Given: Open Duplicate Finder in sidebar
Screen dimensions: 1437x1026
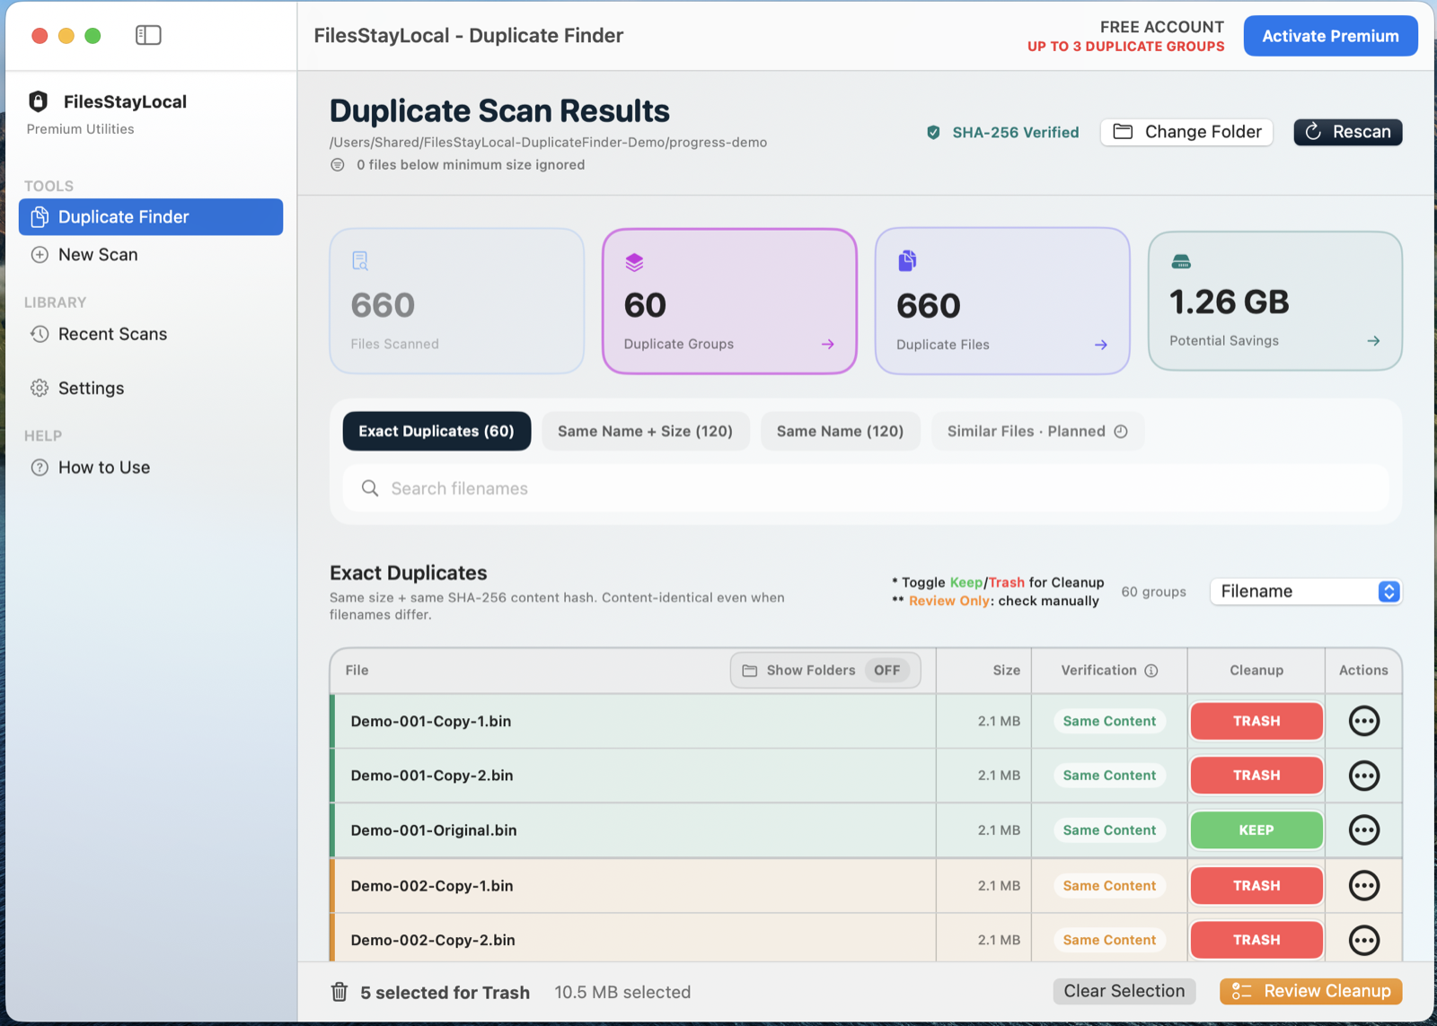Looking at the screenshot, I should pyautogui.click(x=151, y=216).
